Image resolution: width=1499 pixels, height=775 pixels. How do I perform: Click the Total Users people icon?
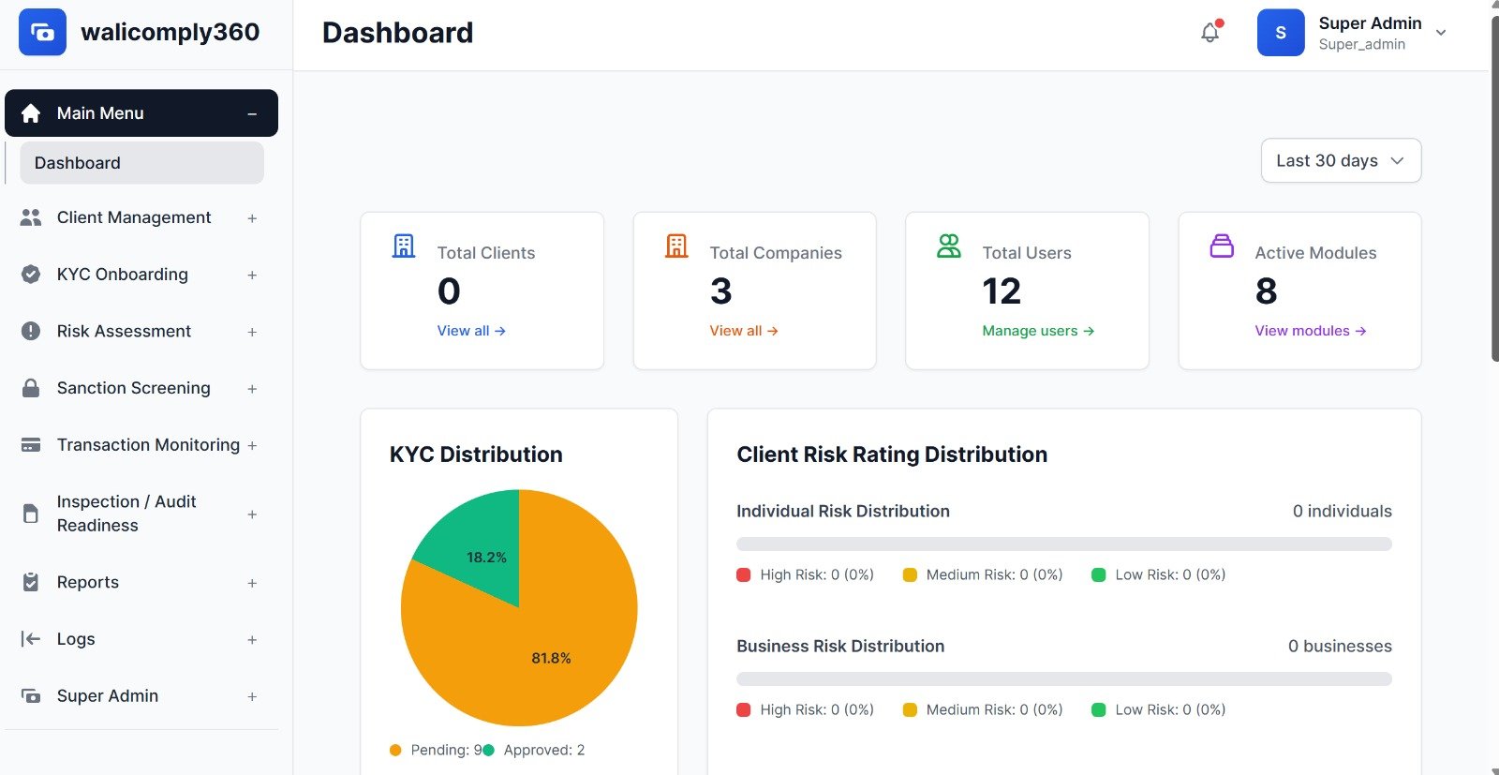pyautogui.click(x=949, y=246)
